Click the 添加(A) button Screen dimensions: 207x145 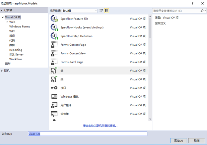pos(178,141)
